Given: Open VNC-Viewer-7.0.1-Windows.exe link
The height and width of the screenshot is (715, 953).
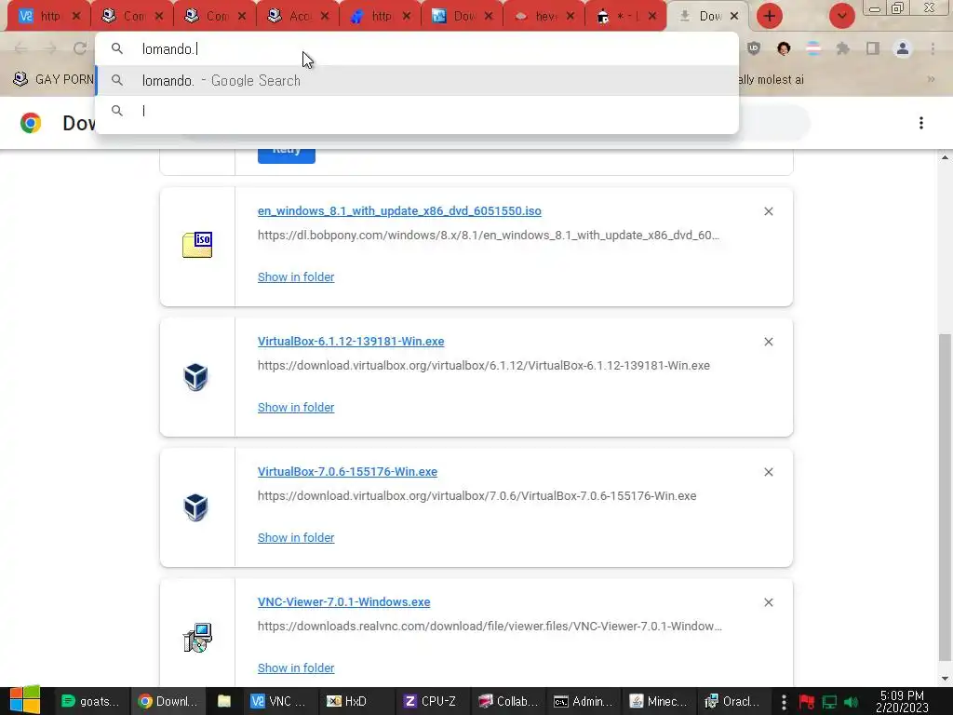Looking at the screenshot, I should (x=344, y=602).
